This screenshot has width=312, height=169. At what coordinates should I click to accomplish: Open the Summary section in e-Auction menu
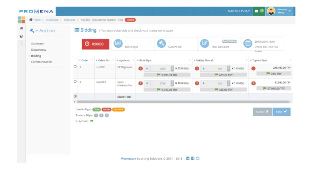coord(37,44)
